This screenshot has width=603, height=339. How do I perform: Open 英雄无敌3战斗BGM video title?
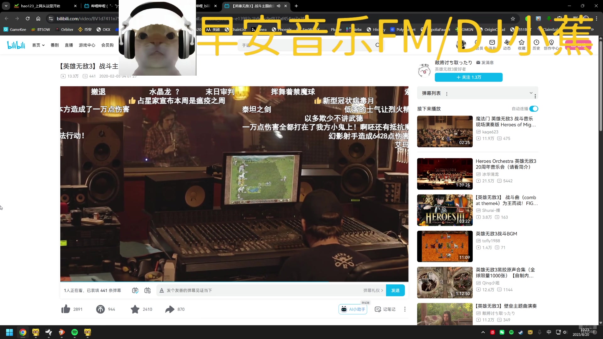pos(496,234)
